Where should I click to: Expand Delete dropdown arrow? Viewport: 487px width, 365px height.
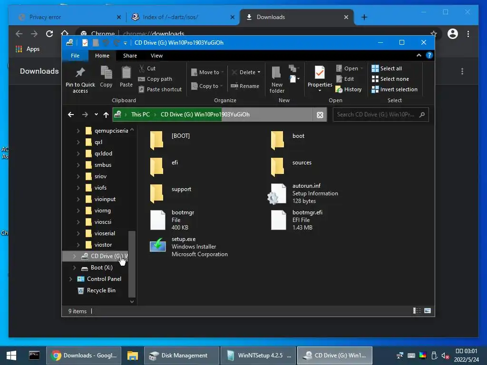click(x=259, y=72)
